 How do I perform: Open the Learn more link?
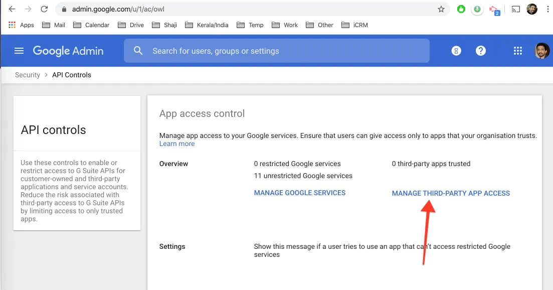tap(177, 143)
